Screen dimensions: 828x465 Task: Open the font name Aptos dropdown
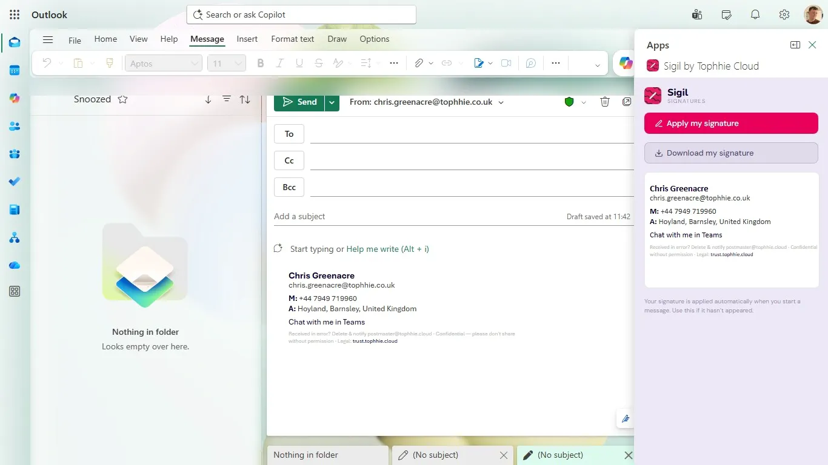click(x=163, y=63)
